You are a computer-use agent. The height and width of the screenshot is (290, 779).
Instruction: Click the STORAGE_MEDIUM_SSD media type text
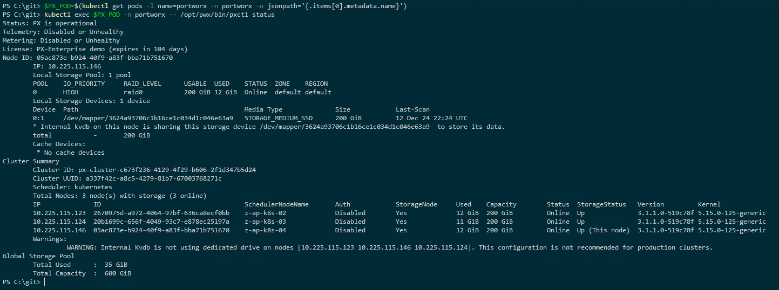coord(278,118)
